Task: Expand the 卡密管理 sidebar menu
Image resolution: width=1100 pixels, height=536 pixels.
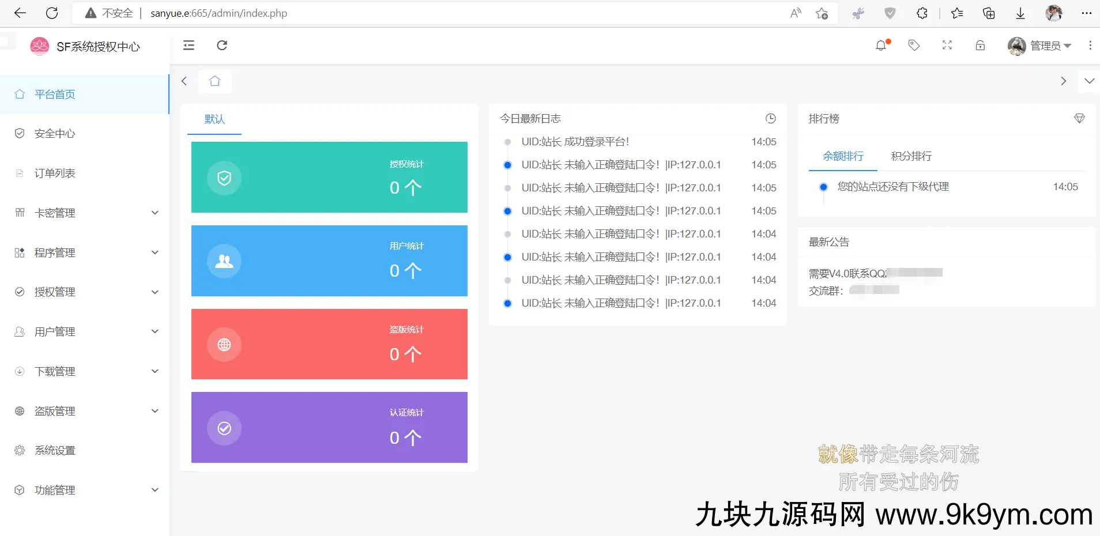Action: coord(55,212)
